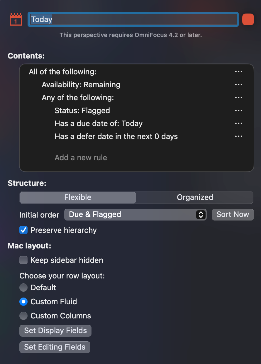The height and width of the screenshot is (364, 261).
Task: Enable Keep sidebar hidden checkbox
Action: tap(23, 260)
